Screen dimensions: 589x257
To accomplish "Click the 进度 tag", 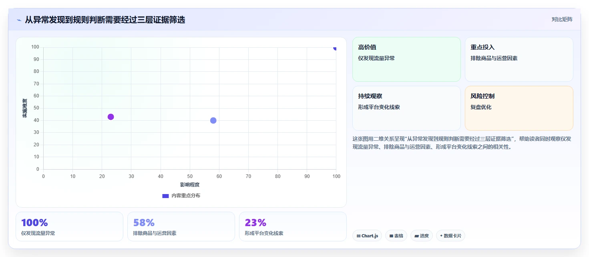I will (422, 236).
